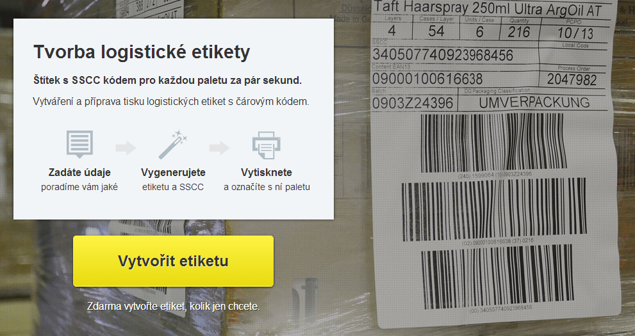Click the magic wand icon above Vygenerujete

[173, 145]
